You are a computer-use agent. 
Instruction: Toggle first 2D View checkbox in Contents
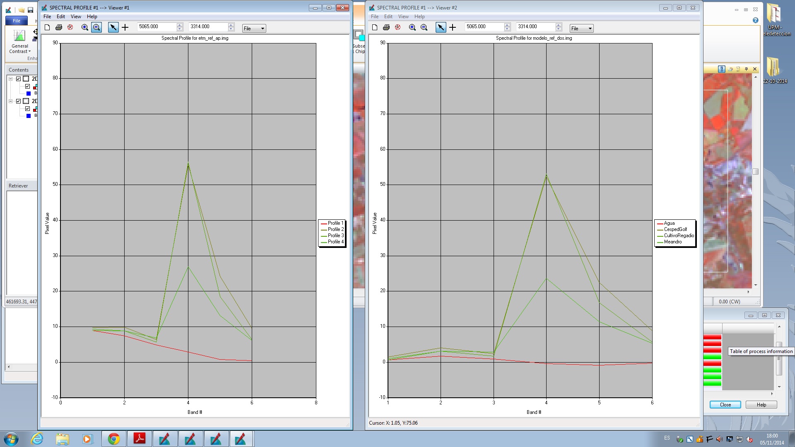pyautogui.click(x=18, y=79)
